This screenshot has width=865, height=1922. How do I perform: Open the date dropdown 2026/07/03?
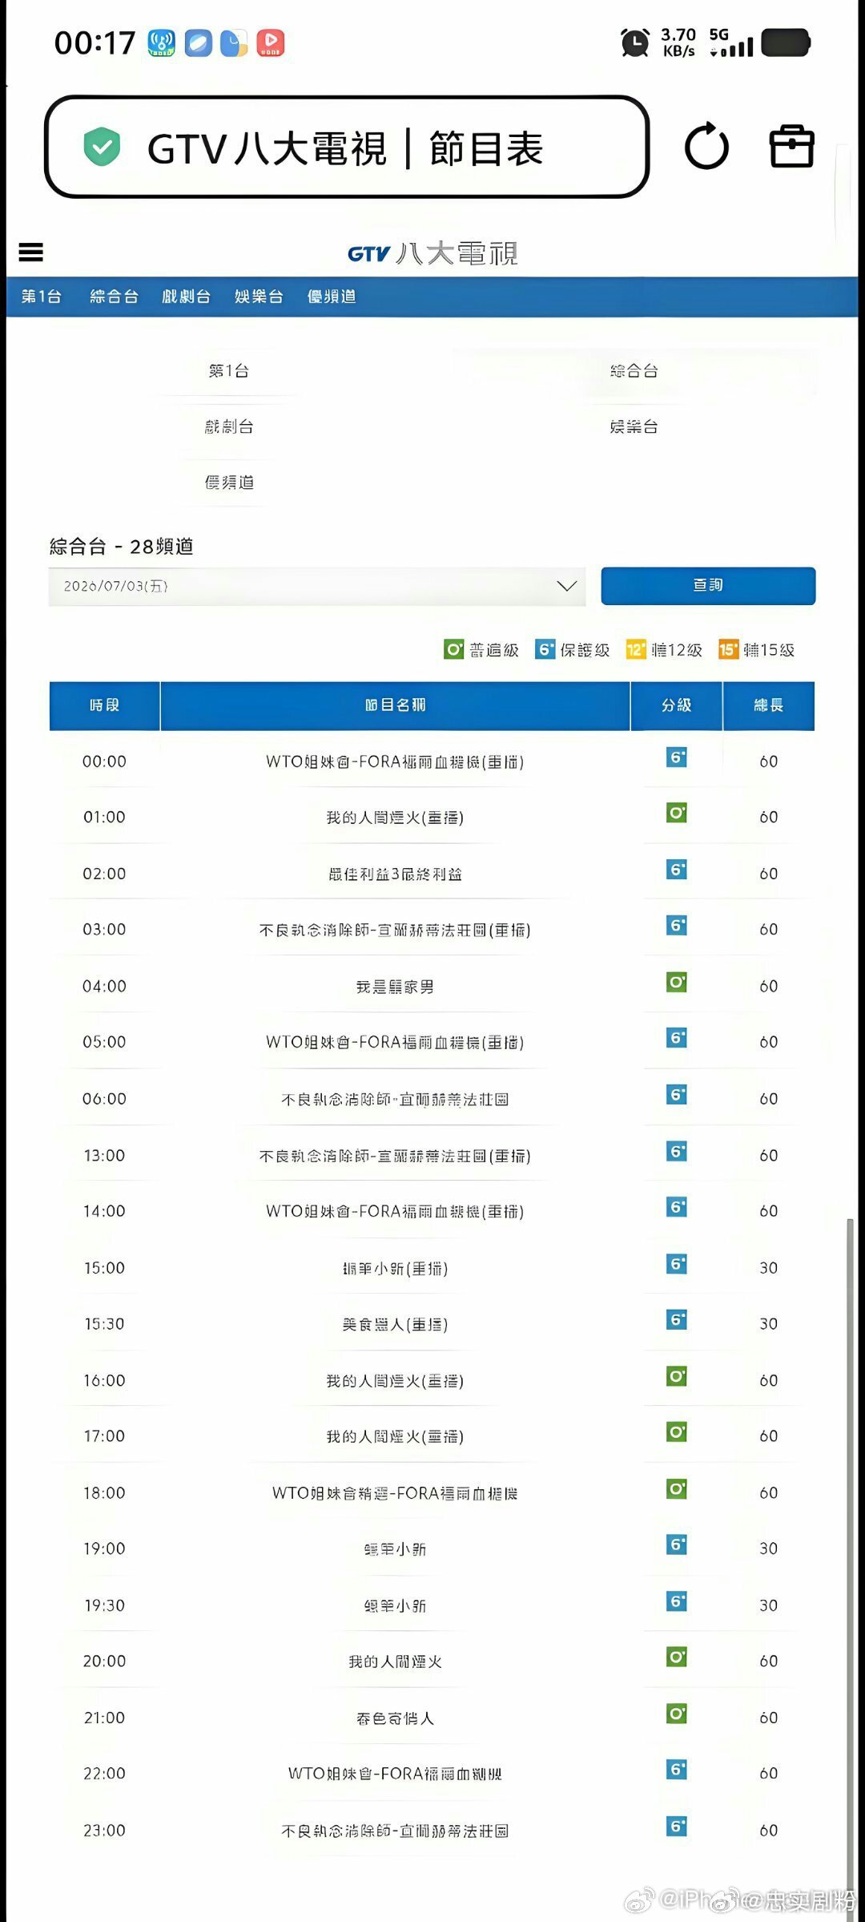point(317,586)
